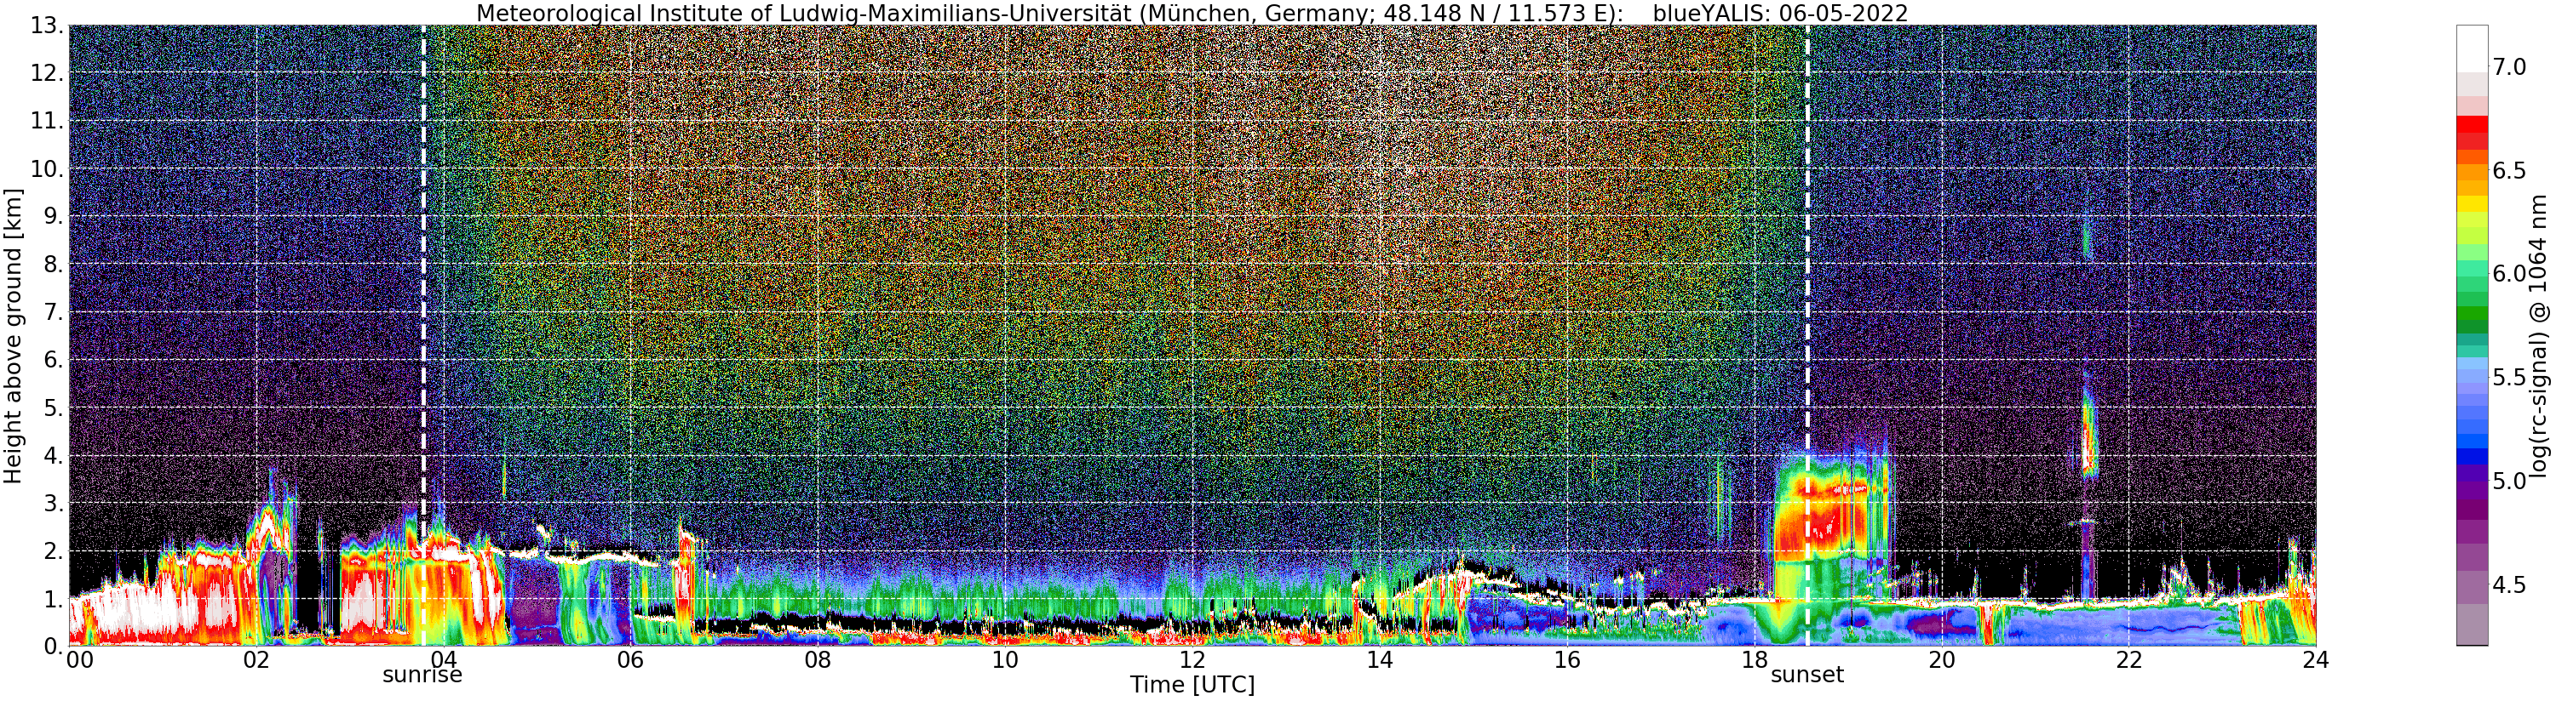Click the '12' time tick label
Viewport: 2556px width, 701px height.
[1192, 660]
